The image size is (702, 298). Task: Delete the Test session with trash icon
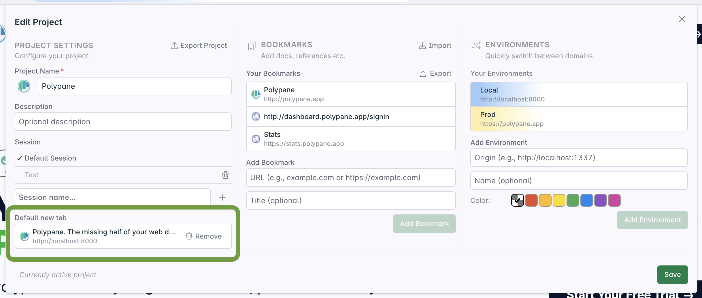(225, 175)
